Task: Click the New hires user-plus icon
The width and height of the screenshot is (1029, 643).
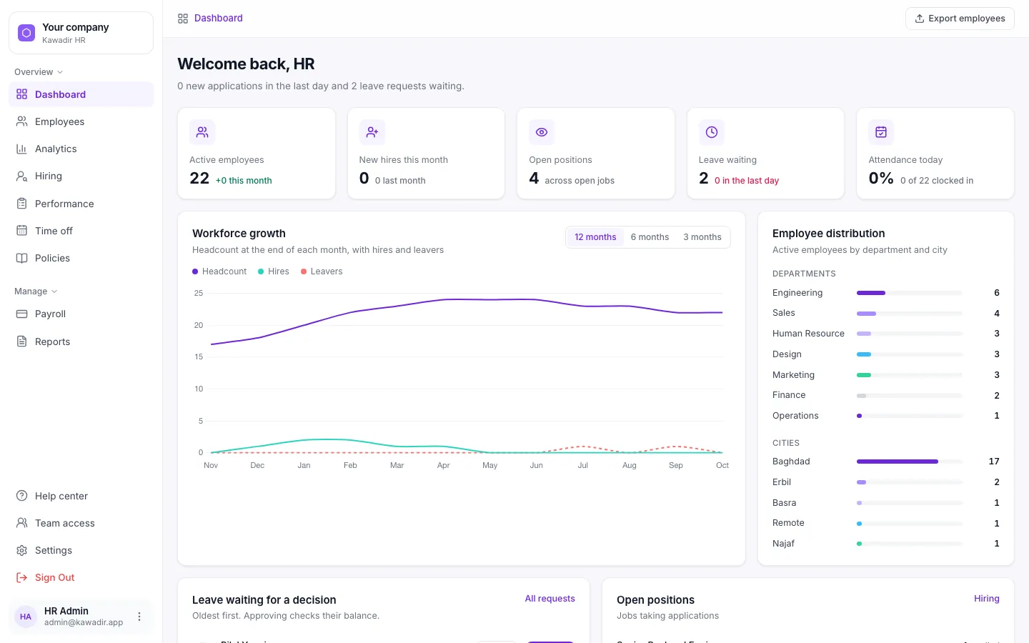Action: tap(372, 132)
